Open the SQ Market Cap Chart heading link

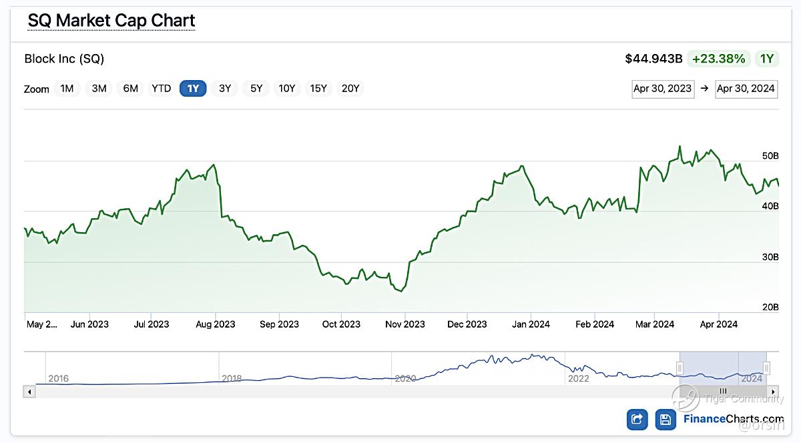(x=111, y=20)
